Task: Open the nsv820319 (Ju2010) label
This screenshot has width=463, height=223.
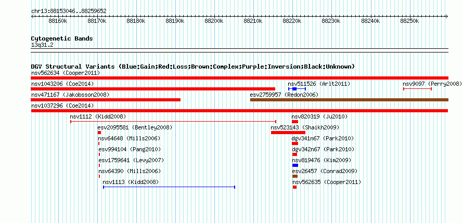Action: 319,116
